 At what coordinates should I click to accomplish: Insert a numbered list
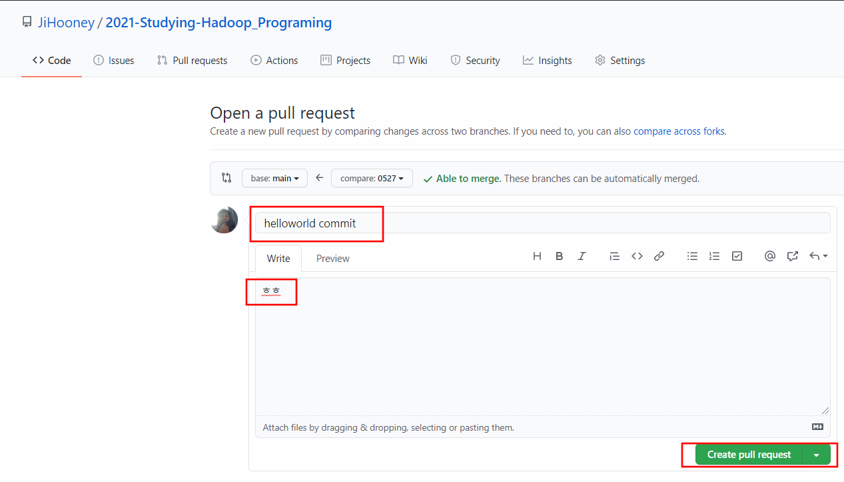(715, 256)
